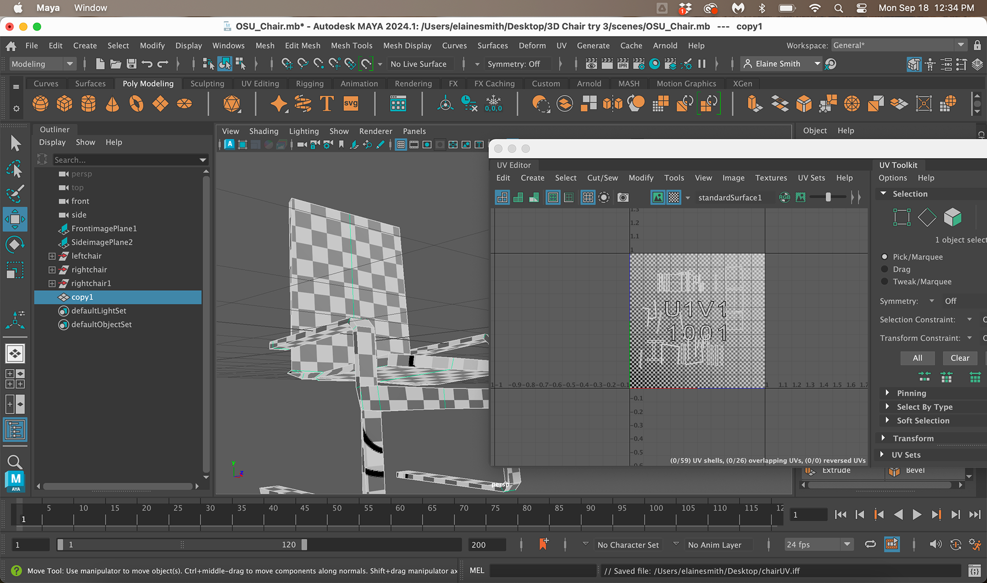Select the copy1 item in the Outliner
This screenshot has width=987, height=583.
[x=118, y=297]
